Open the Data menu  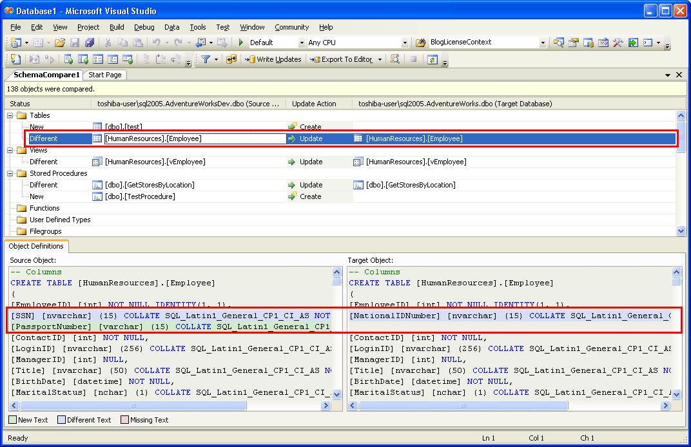(x=171, y=27)
